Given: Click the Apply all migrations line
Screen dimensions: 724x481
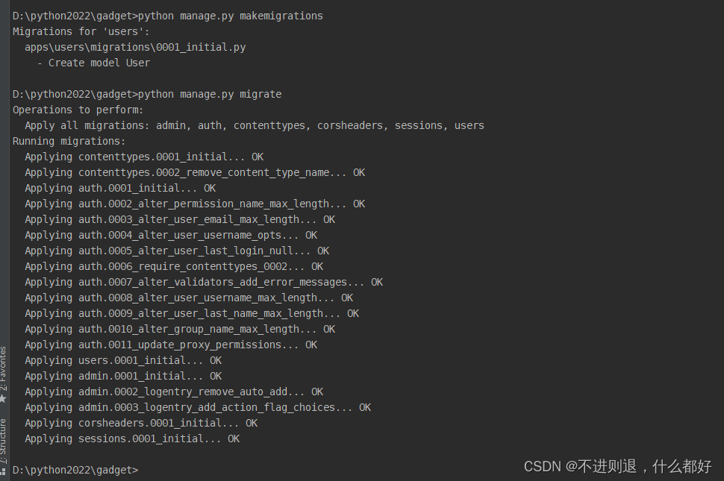Looking at the screenshot, I should click(x=254, y=125).
